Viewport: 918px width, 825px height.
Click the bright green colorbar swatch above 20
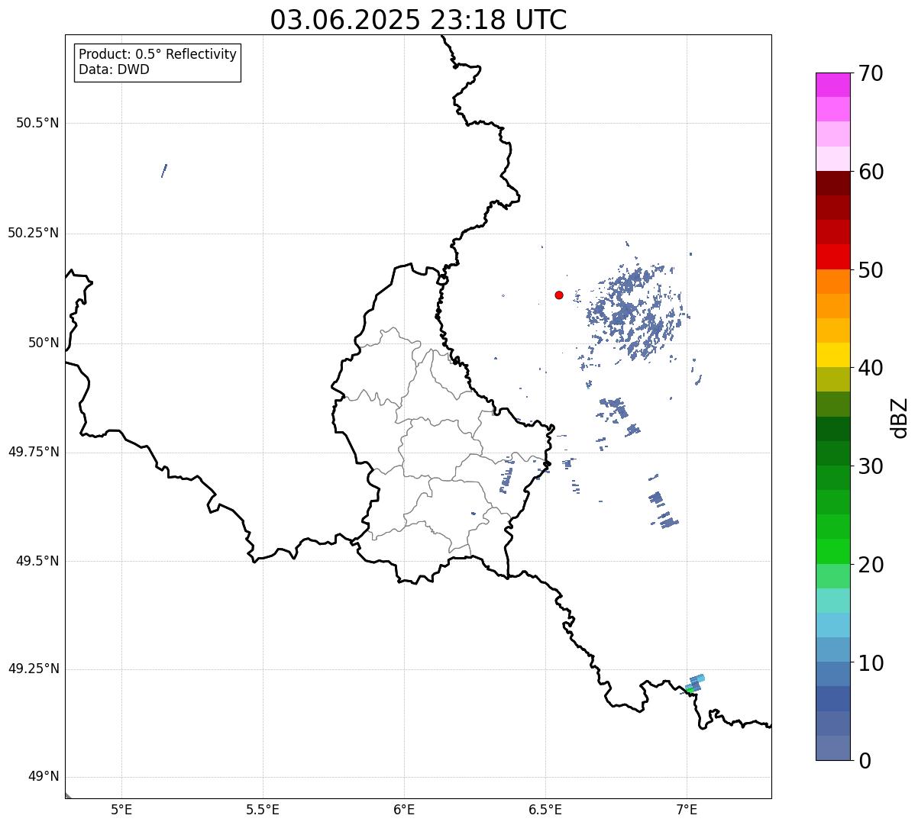tap(832, 552)
